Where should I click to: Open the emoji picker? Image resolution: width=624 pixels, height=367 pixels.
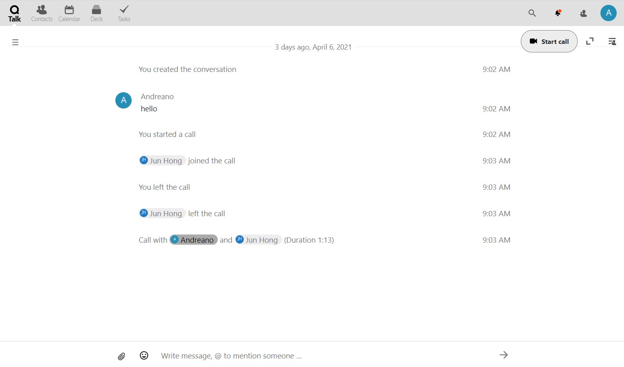(144, 356)
